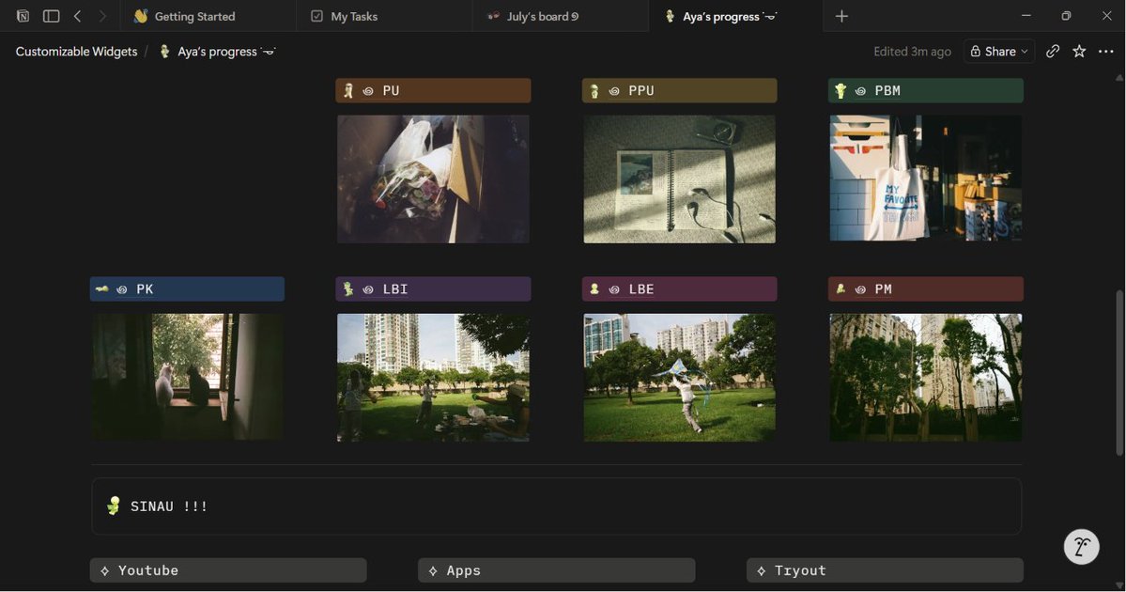
Task: Click the diamond icon beside Apps
Action: pos(433,570)
